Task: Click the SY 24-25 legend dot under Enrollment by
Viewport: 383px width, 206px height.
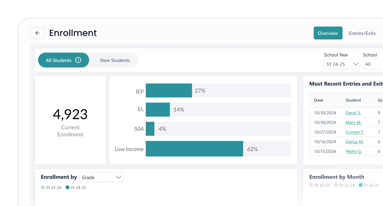Action: point(68,187)
